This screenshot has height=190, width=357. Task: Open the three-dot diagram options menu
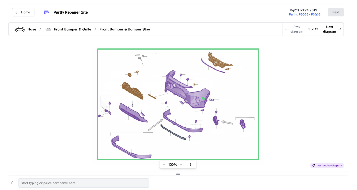[x=191, y=165]
